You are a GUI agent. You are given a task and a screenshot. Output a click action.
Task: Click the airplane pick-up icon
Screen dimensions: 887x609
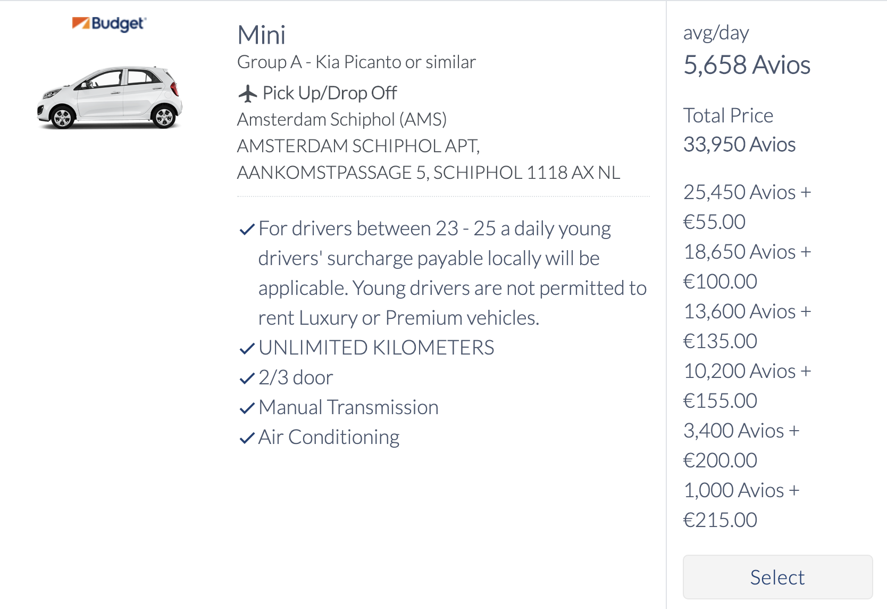pyautogui.click(x=247, y=93)
